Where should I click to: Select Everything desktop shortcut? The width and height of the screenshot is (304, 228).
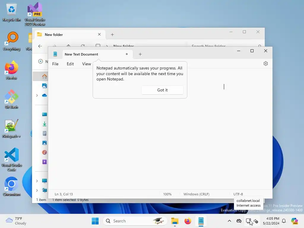click(x=12, y=41)
